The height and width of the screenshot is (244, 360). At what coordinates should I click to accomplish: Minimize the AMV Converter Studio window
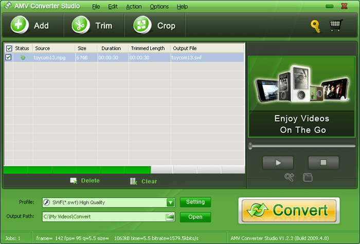[330, 6]
